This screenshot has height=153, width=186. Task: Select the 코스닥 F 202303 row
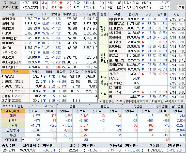coord(49,91)
